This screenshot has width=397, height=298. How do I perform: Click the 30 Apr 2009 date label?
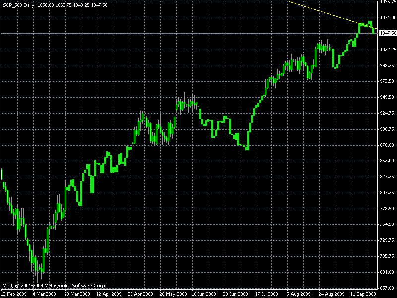click(x=146, y=294)
